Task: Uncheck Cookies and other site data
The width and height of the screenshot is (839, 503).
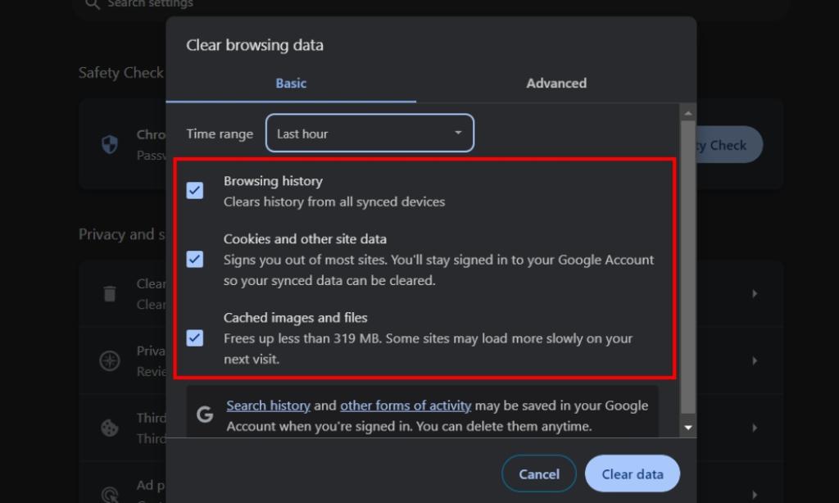Action: 194,259
